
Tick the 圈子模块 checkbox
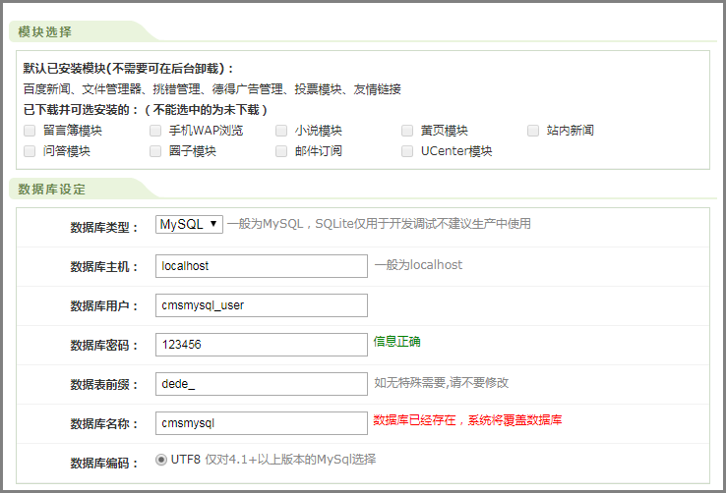(155, 151)
